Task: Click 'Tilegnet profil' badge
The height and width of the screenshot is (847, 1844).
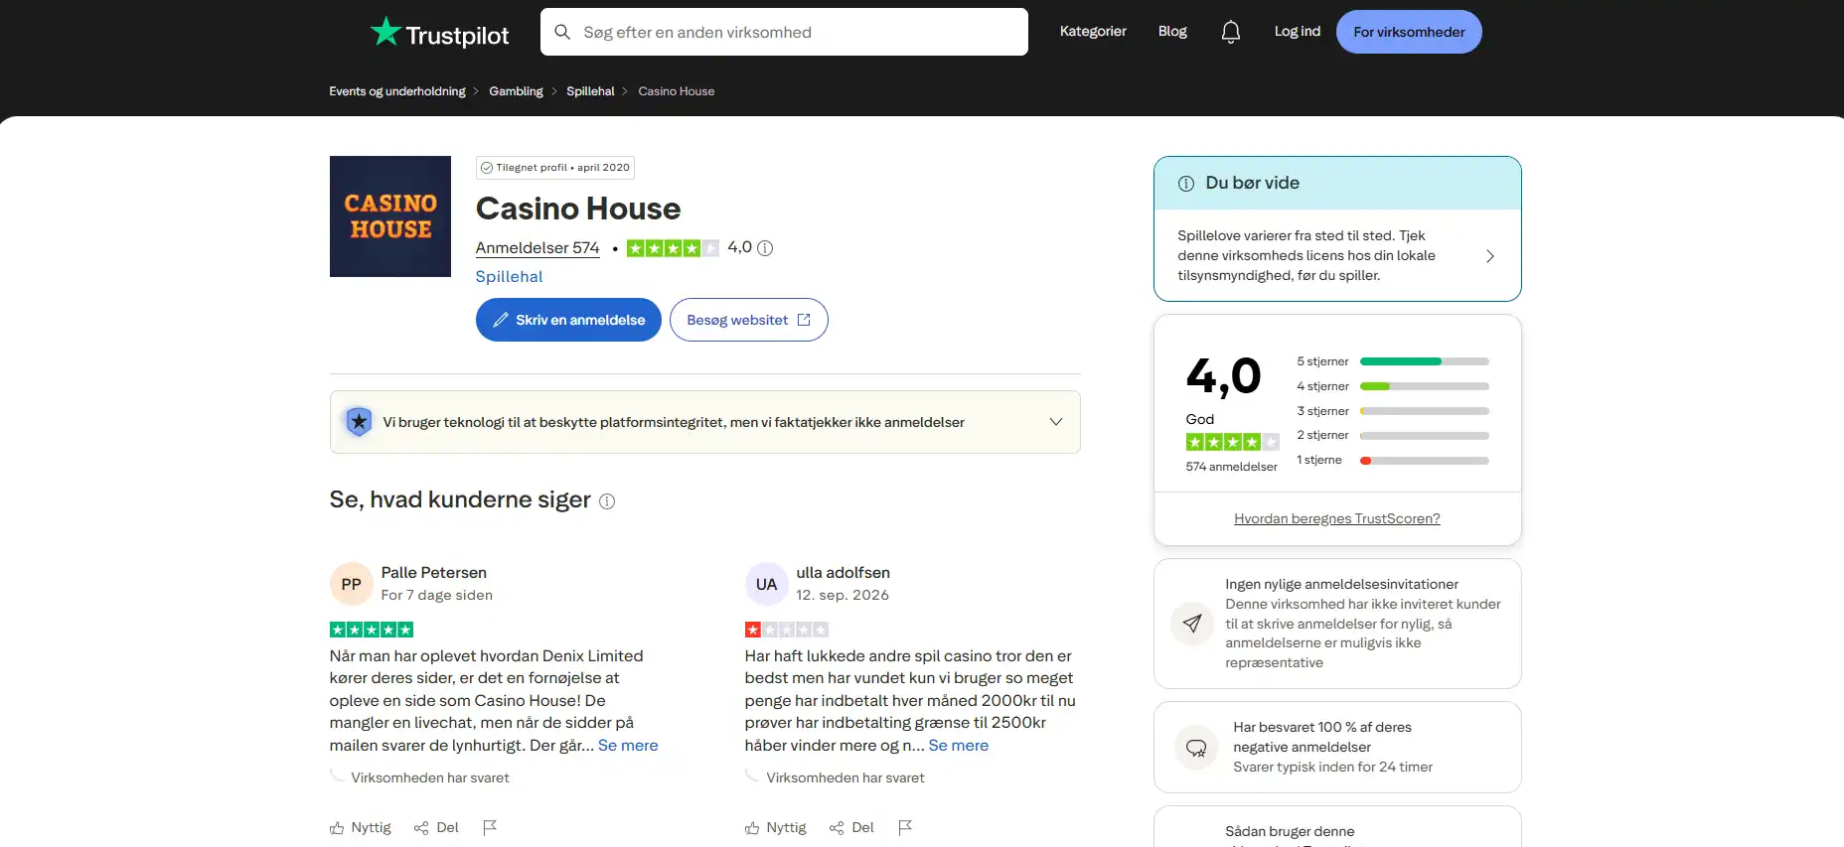Action: coord(555,168)
